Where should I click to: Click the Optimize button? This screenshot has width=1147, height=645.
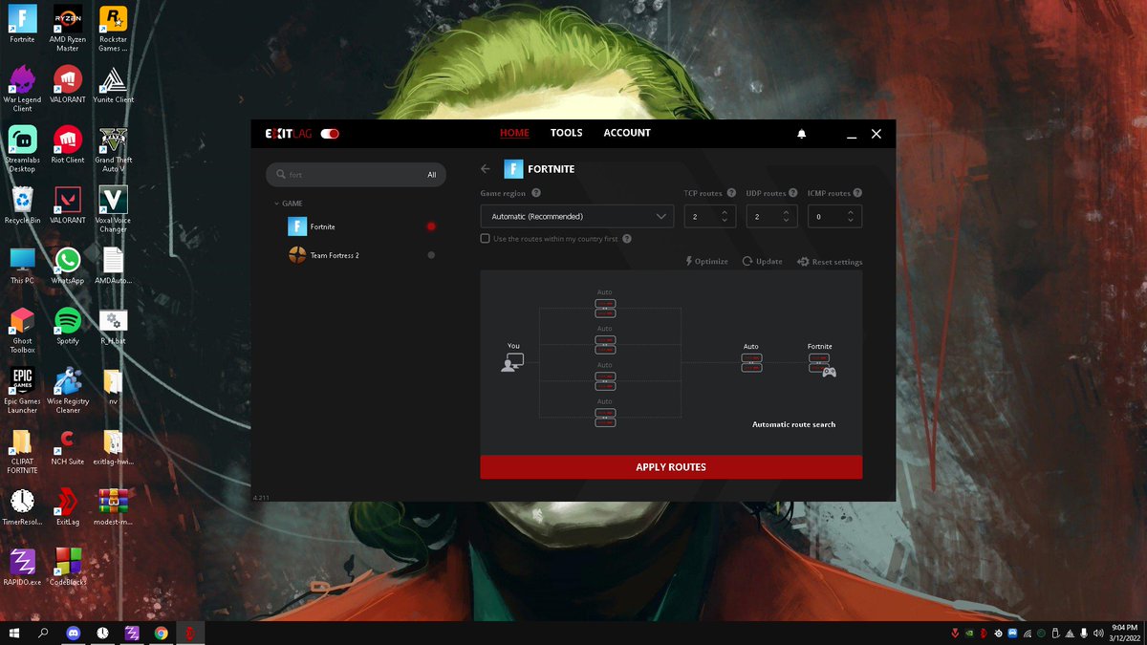(707, 261)
